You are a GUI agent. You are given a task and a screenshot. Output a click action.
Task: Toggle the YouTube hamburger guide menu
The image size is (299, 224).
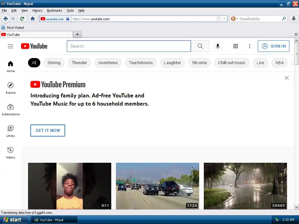coord(11,46)
